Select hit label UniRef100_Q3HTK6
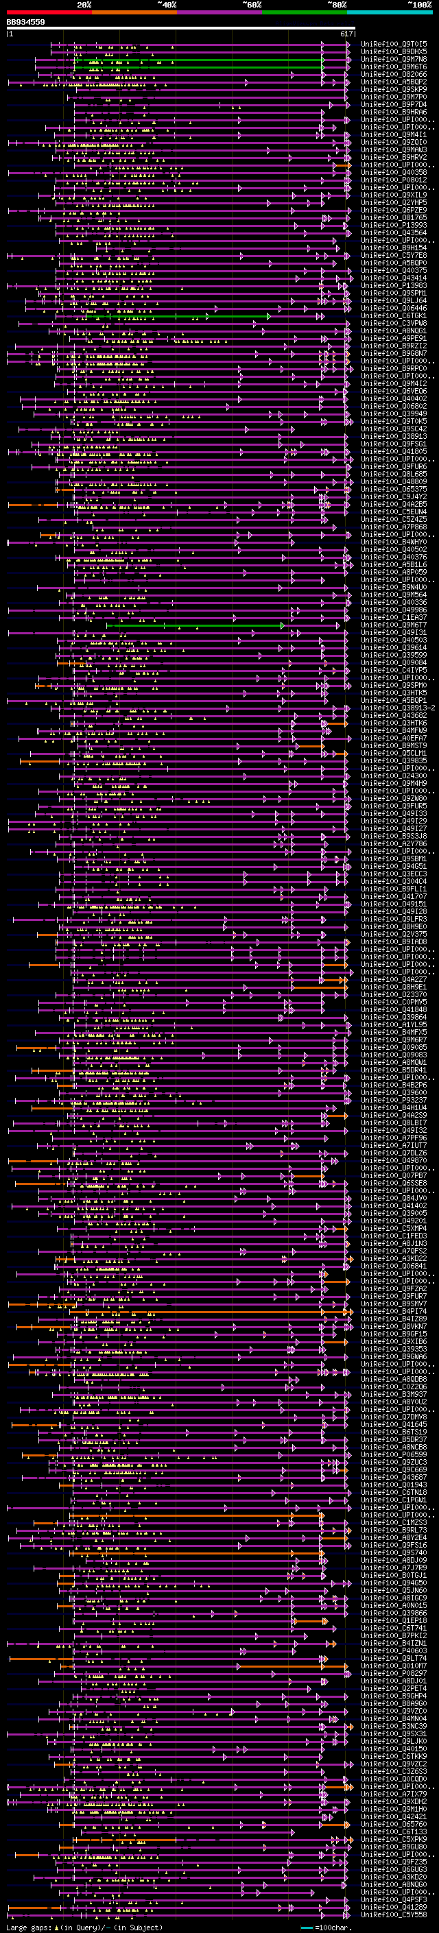Viewport: 439px width, 1933px height. click(x=393, y=723)
